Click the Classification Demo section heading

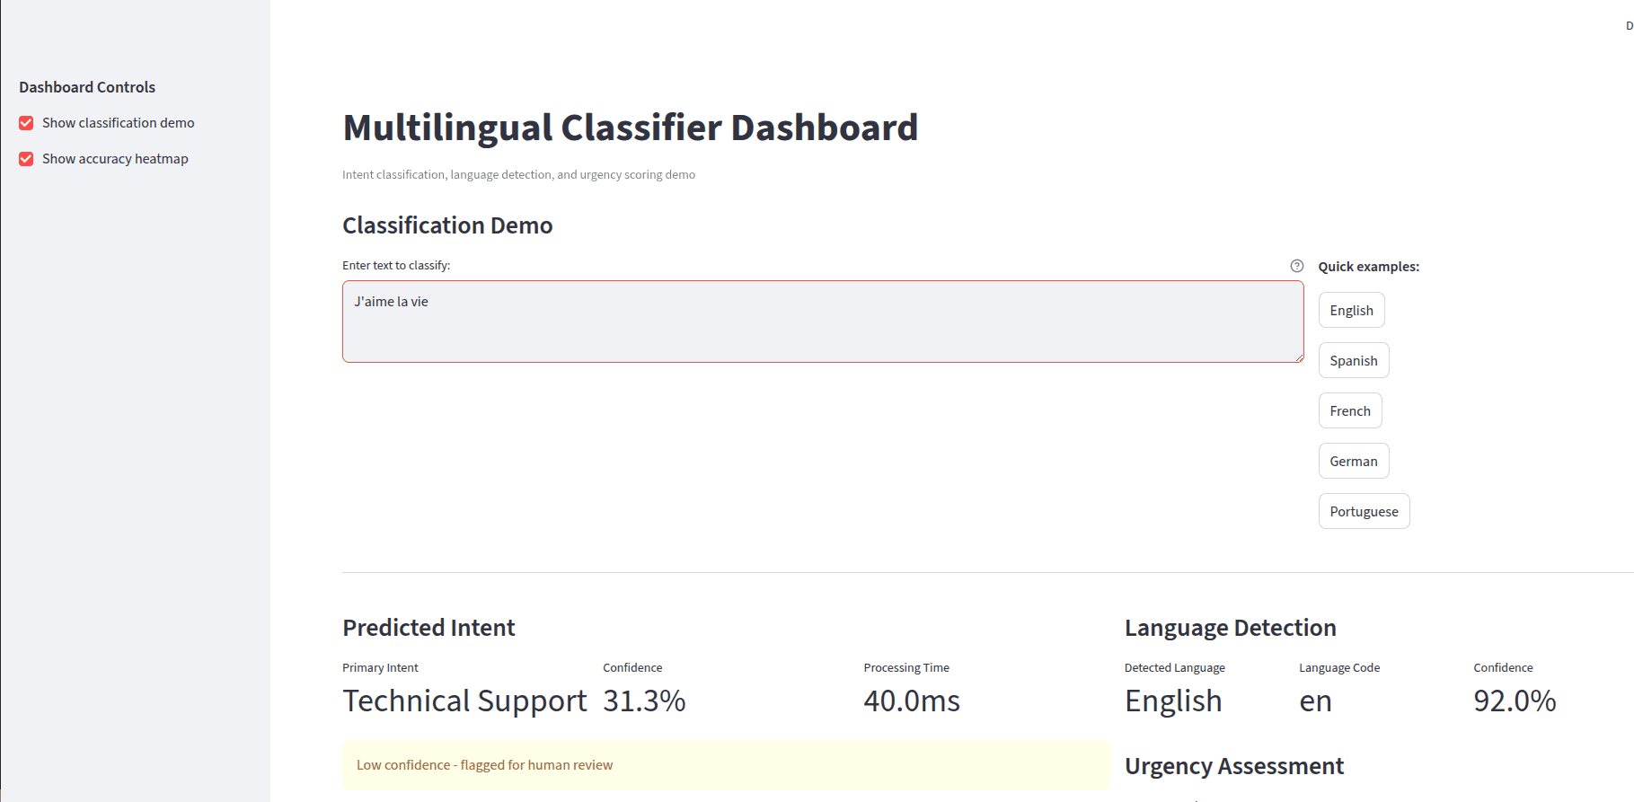pos(447,225)
